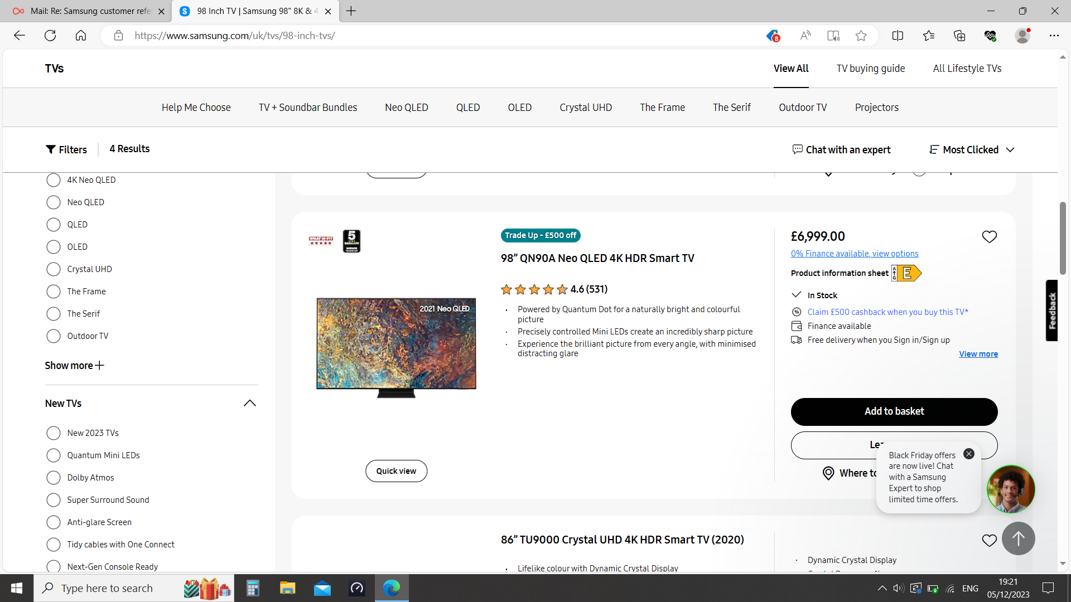Viewport: 1071px width, 602px height.
Task: Open the £500 cashback claim link
Action: (887, 312)
